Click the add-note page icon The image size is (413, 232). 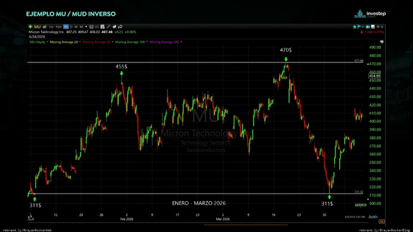click(103, 27)
